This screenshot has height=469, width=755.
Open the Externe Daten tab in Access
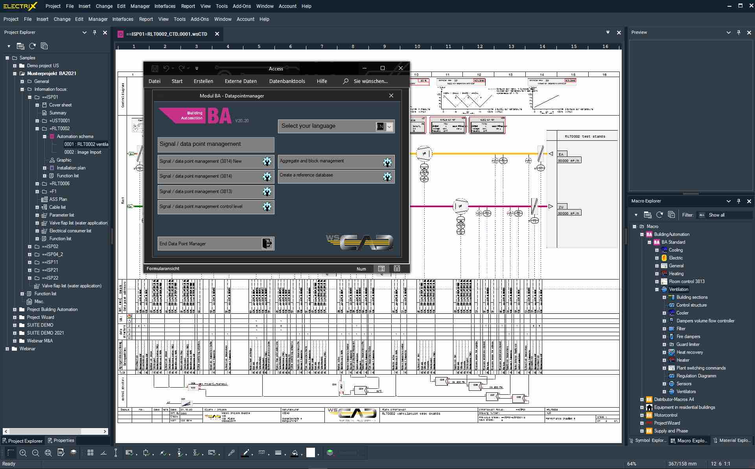(241, 81)
